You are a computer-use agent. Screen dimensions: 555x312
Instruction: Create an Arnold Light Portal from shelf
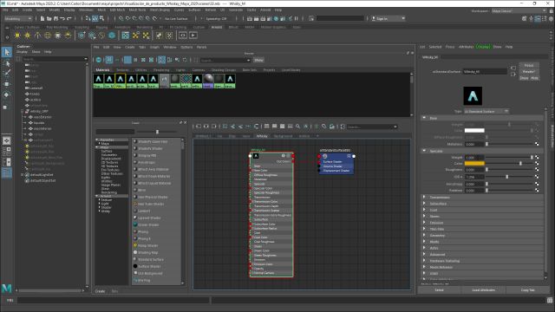(58, 36)
